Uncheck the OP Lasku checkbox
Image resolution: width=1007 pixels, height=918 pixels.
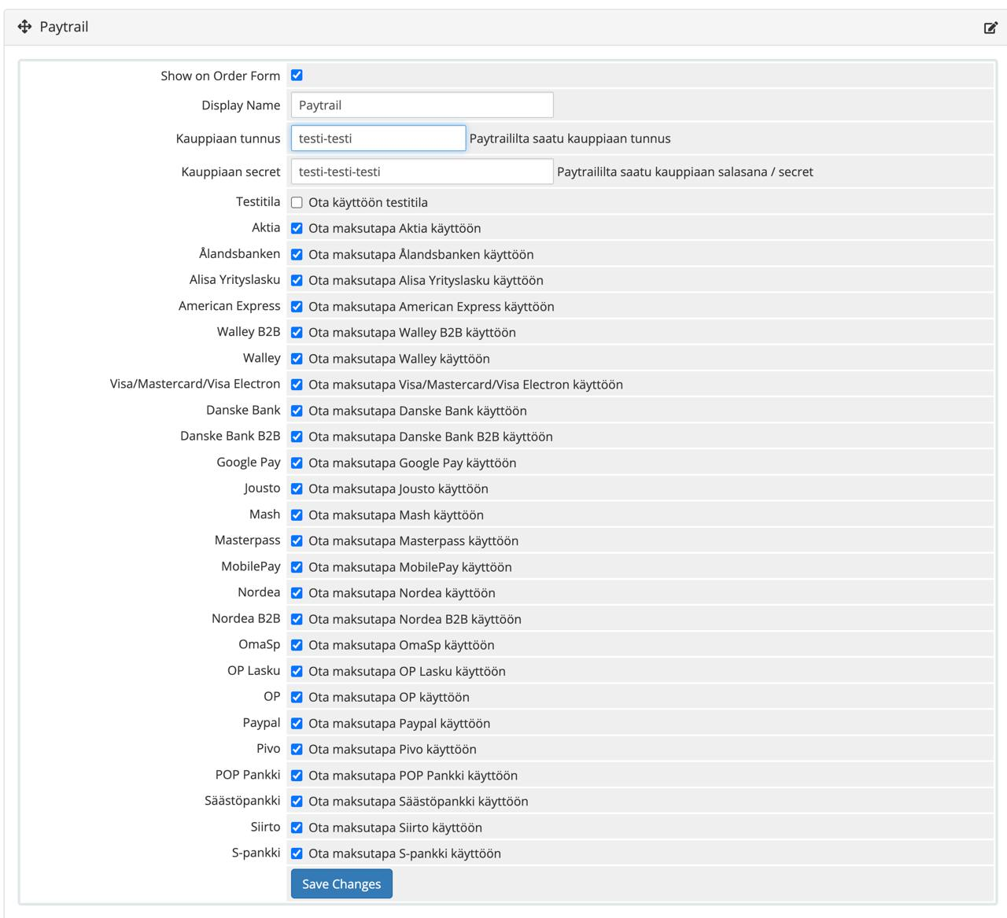point(297,671)
